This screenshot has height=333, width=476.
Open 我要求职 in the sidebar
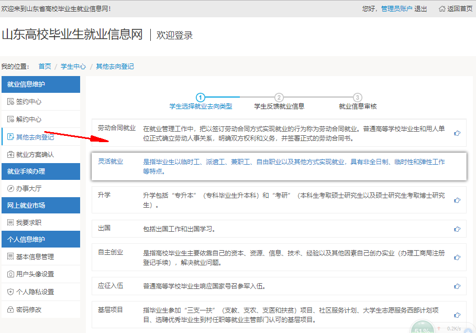(x=28, y=223)
